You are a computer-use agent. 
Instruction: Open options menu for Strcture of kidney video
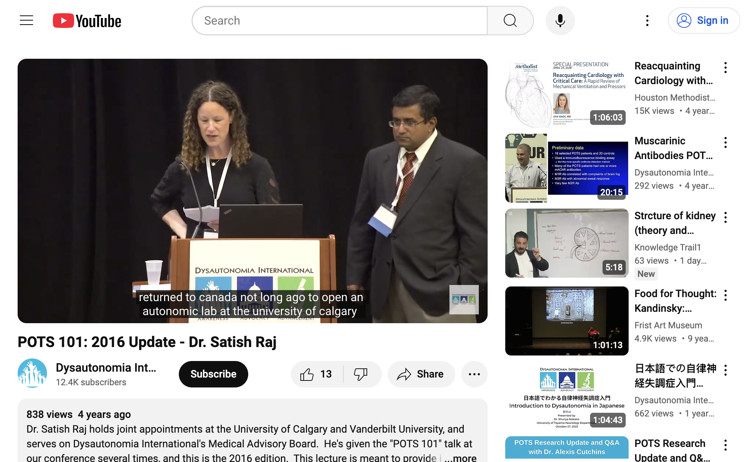[x=725, y=217]
